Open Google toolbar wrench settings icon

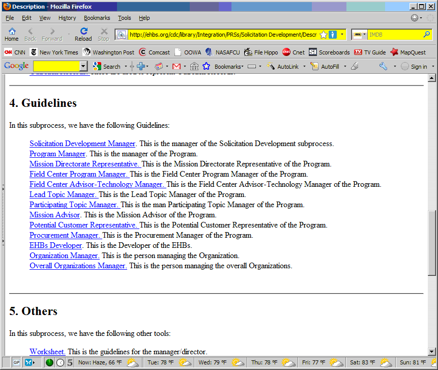pos(383,66)
